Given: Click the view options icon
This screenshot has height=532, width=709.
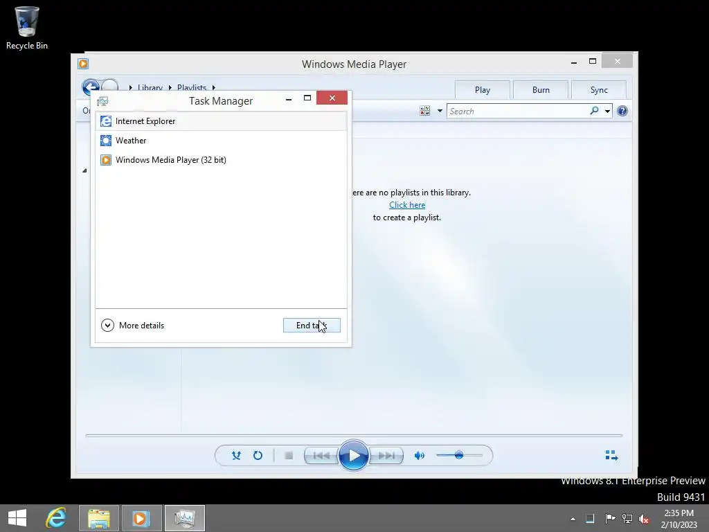Looking at the screenshot, I should (x=424, y=111).
